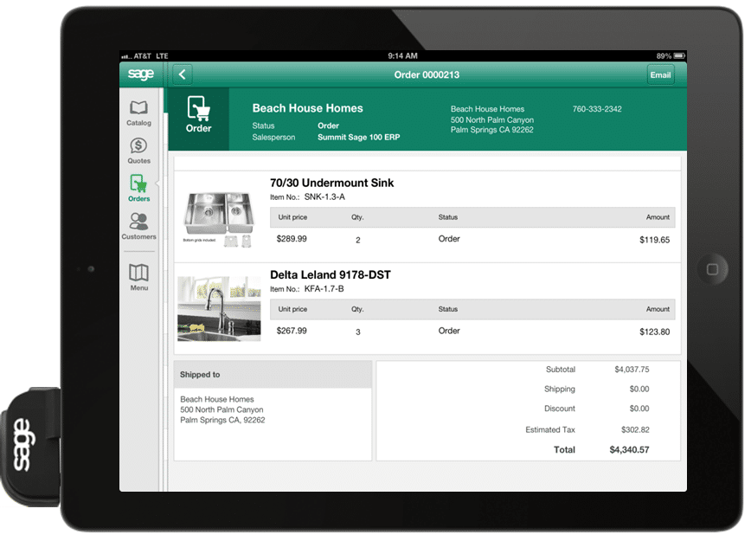Open the Menu book icon
Viewport: 751px width, 541px height.
coord(139,277)
